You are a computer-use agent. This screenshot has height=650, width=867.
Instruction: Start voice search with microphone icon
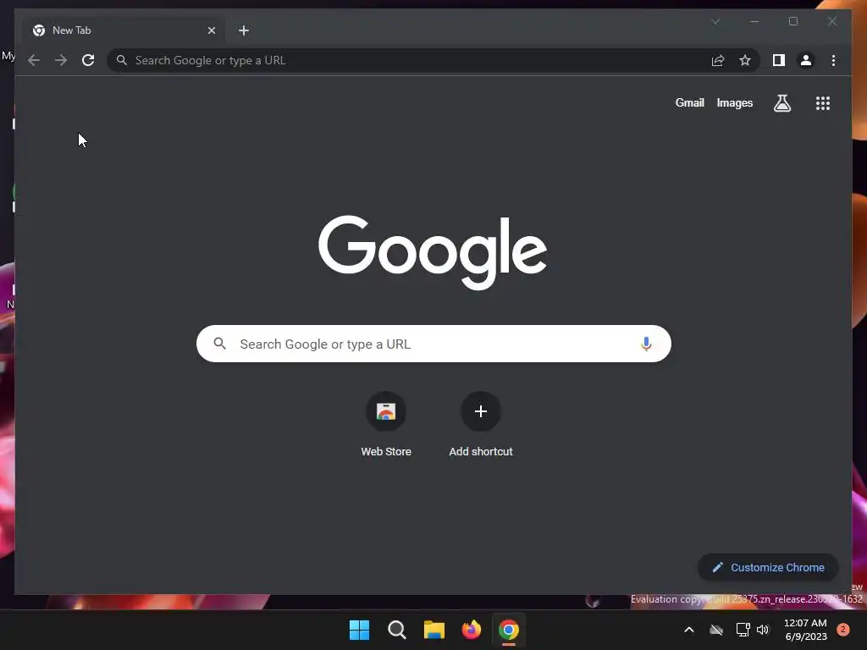(x=646, y=344)
